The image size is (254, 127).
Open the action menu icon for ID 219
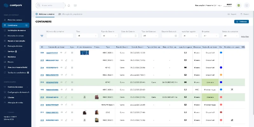coord(72,60)
